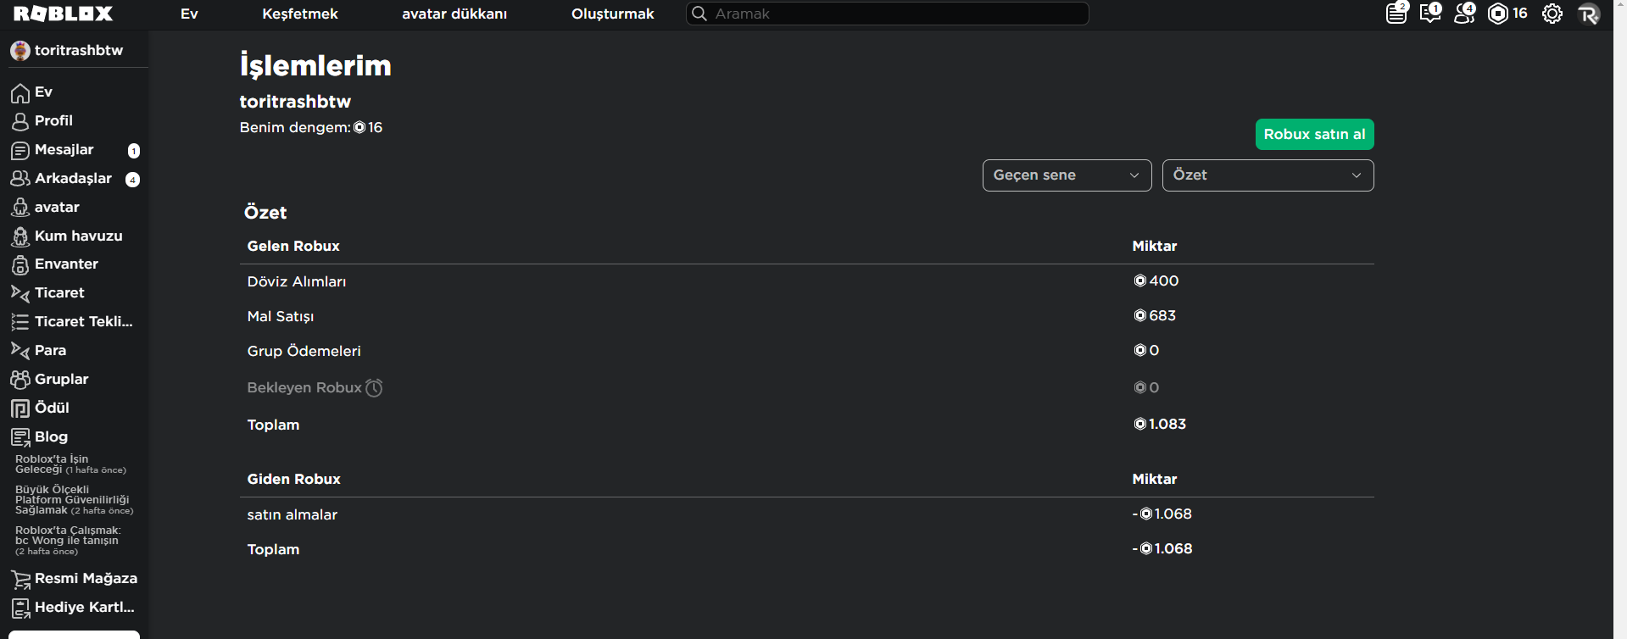Open the settings gear icon
Viewport: 1627px width, 639px height.
1552,14
